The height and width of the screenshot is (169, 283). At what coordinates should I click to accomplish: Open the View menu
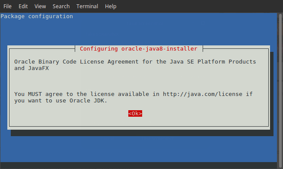click(x=40, y=6)
